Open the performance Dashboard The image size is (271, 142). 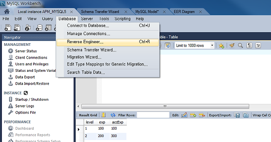tap(21, 128)
